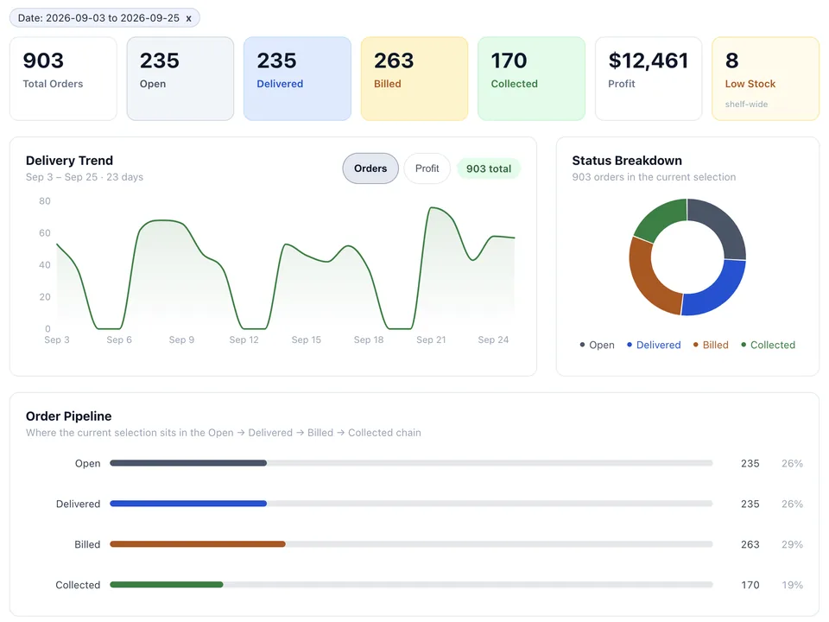The width and height of the screenshot is (829, 622).
Task: Click the Open pipeline progress bar
Action: (x=411, y=463)
